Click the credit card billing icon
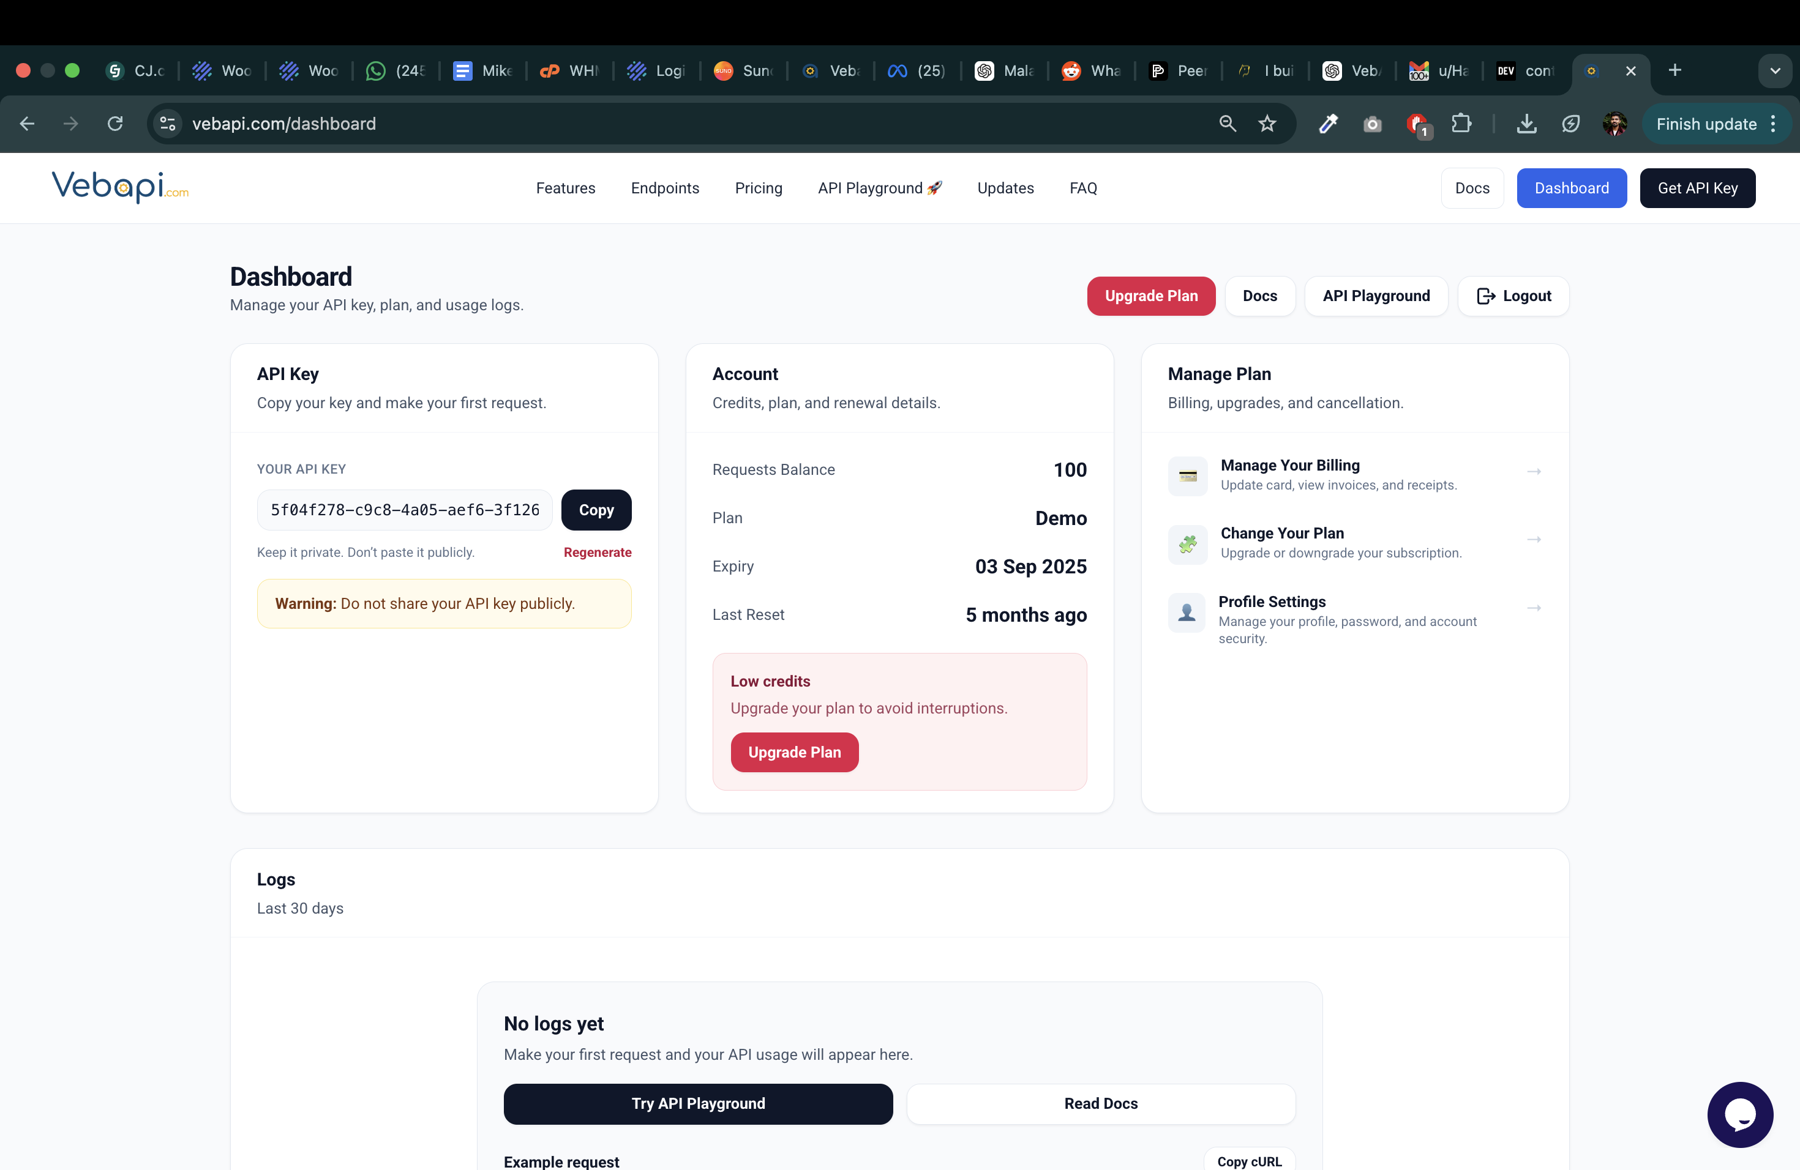This screenshot has height=1170, width=1800. coord(1187,476)
